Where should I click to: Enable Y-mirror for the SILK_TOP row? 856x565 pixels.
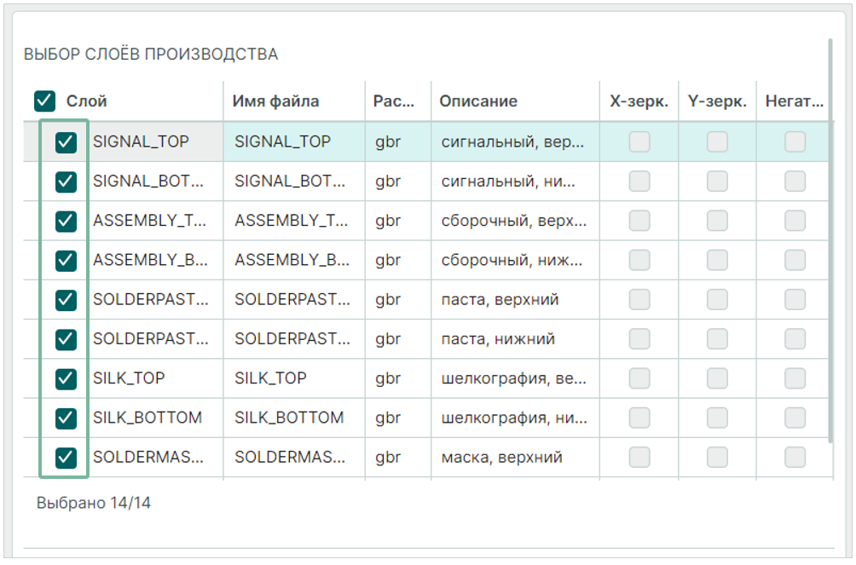[717, 378]
